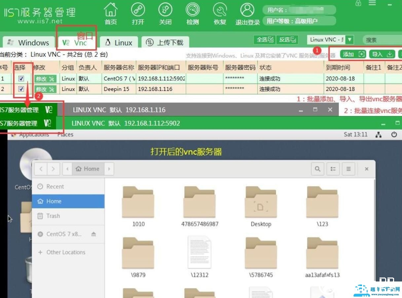This screenshot has height=298, width=402.
Task: Select CentOS 7 x8... in sidebar
Action: (x=64, y=234)
